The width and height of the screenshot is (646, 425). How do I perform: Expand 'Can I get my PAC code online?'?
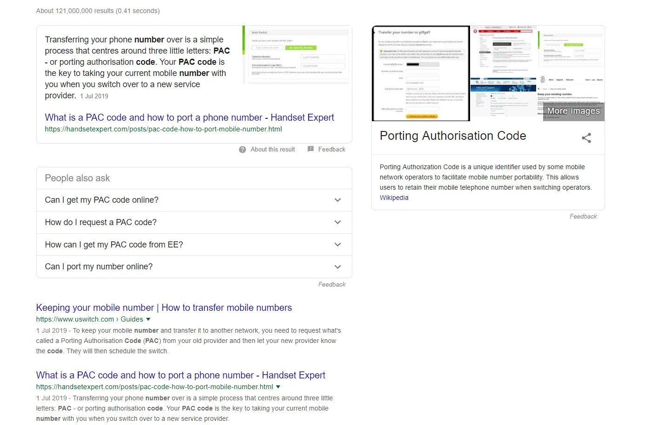click(x=194, y=200)
